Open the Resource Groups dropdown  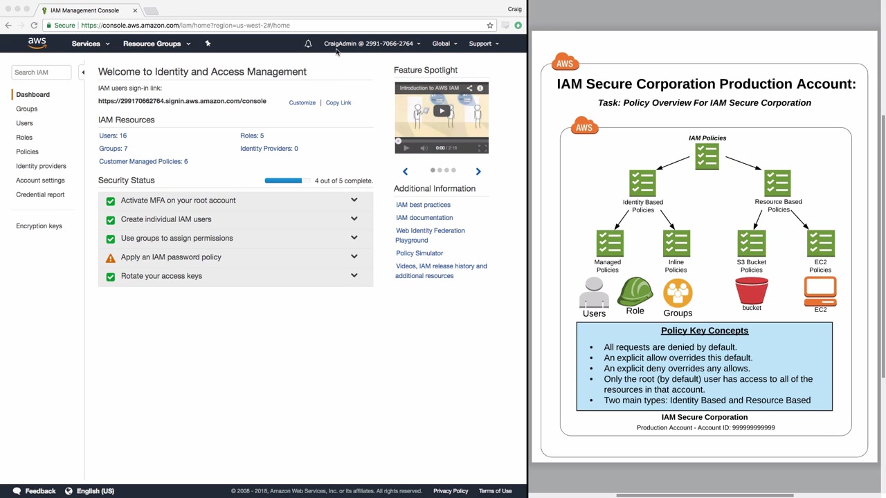[x=157, y=44]
